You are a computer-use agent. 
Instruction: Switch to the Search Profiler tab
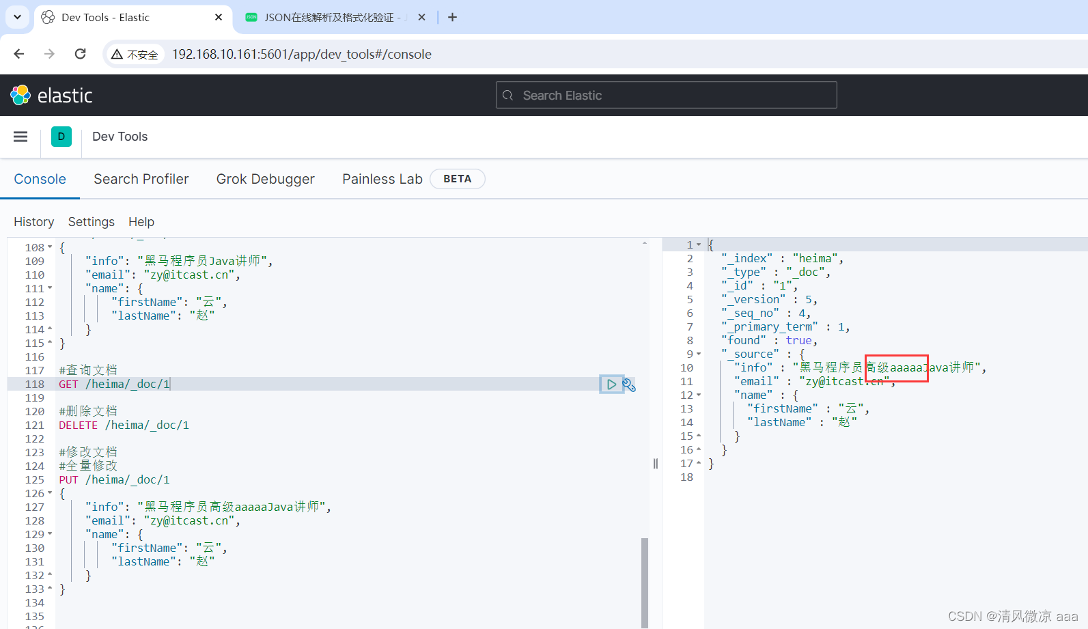(141, 179)
